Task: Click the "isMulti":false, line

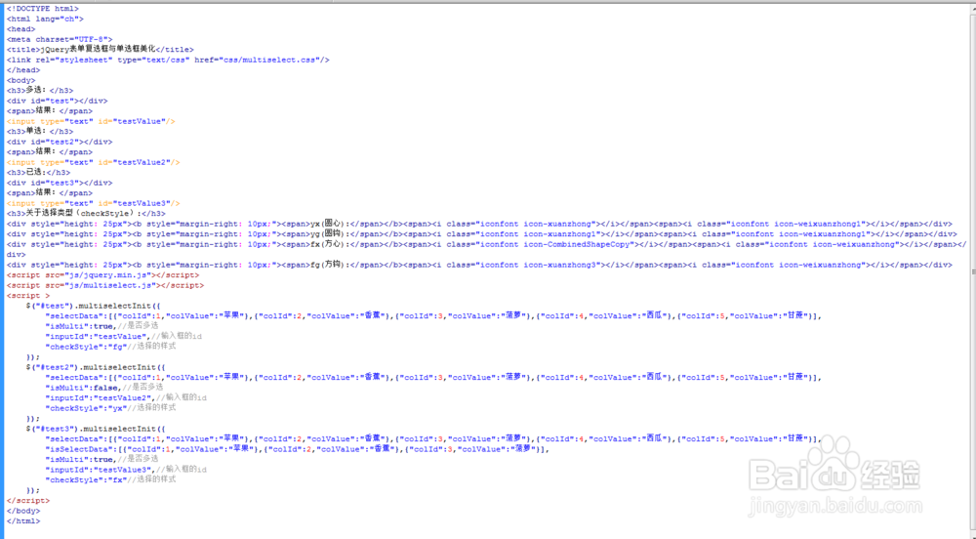Action: pos(104,388)
